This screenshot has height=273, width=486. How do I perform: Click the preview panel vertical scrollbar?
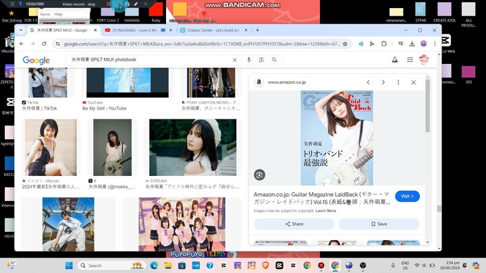pyautogui.click(x=428, y=105)
